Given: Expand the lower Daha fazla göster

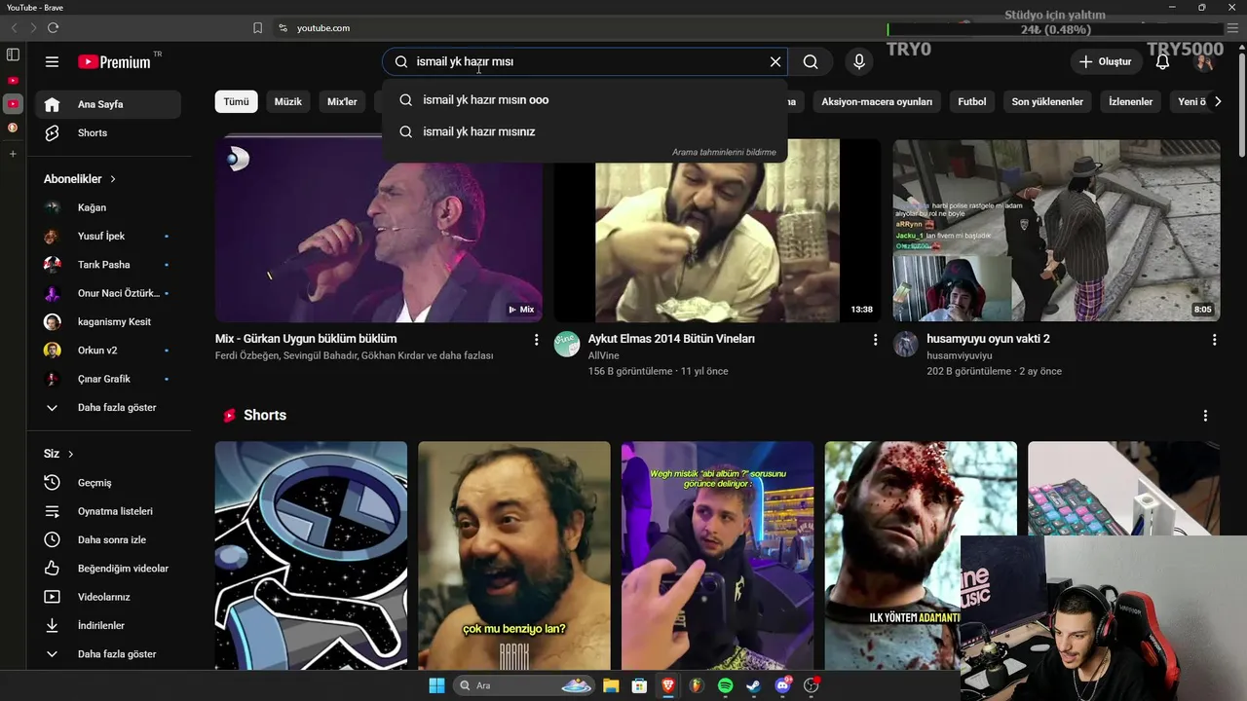Looking at the screenshot, I should pos(108,654).
